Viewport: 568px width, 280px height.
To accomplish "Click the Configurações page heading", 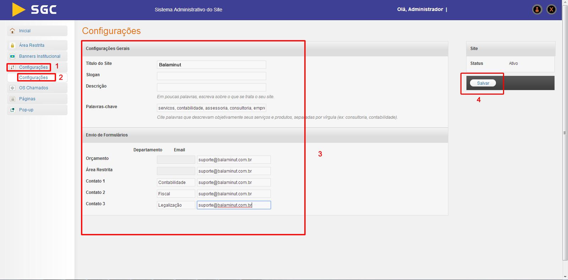I will point(111,31).
